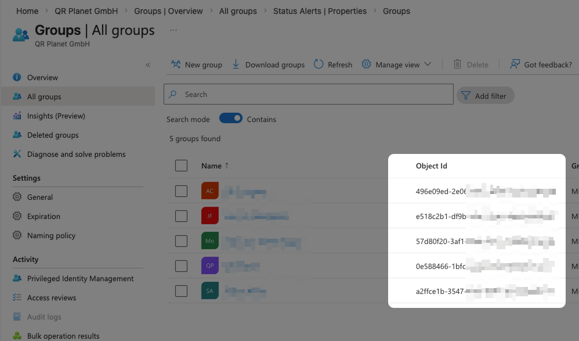
Task: Check the checkbox beside the AC group
Action: pyautogui.click(x=181, y=191)
